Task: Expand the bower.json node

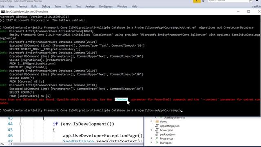Action: (151, 130)
